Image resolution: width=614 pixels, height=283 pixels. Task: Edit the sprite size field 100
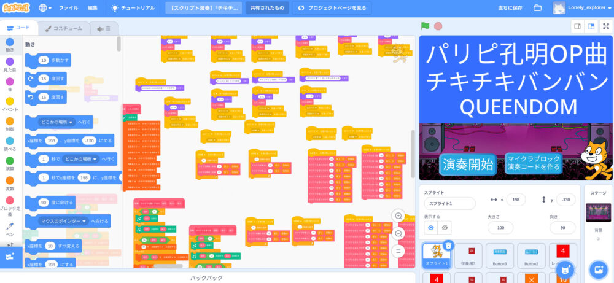[500, 227]
